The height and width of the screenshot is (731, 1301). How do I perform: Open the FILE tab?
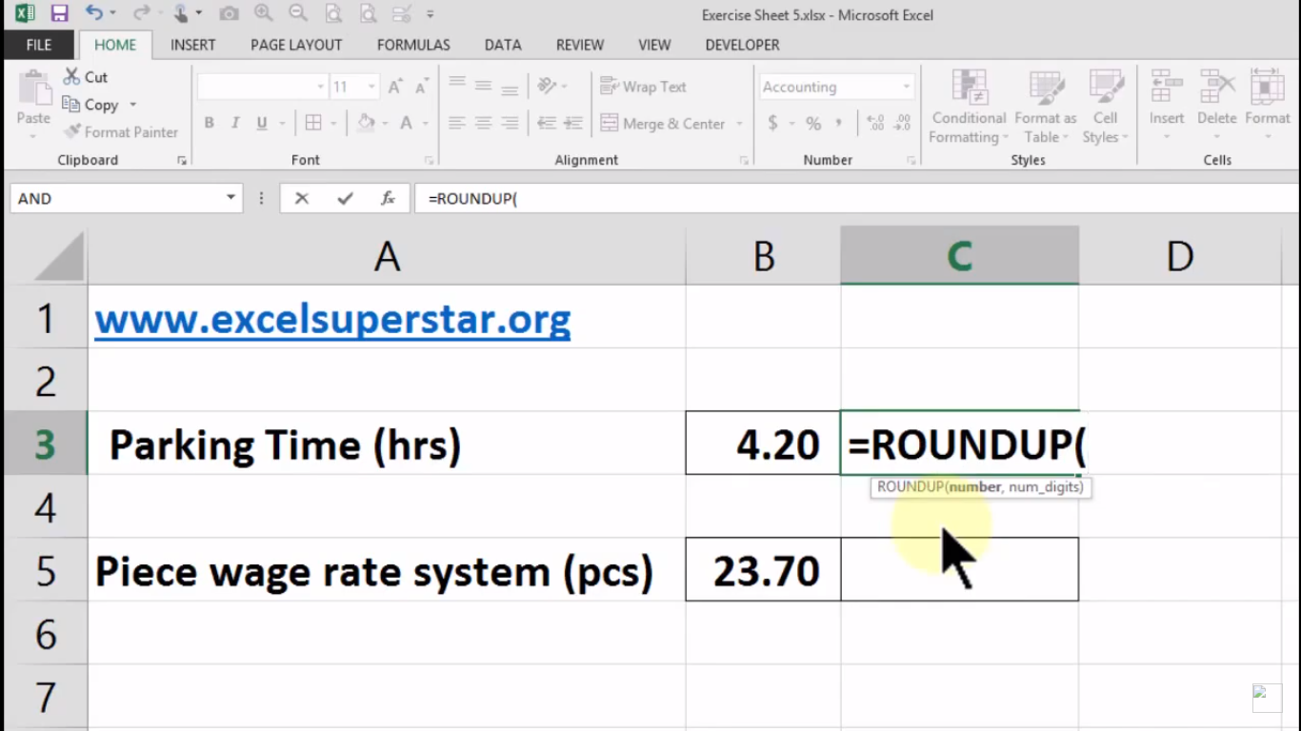[x=39, y=45]
